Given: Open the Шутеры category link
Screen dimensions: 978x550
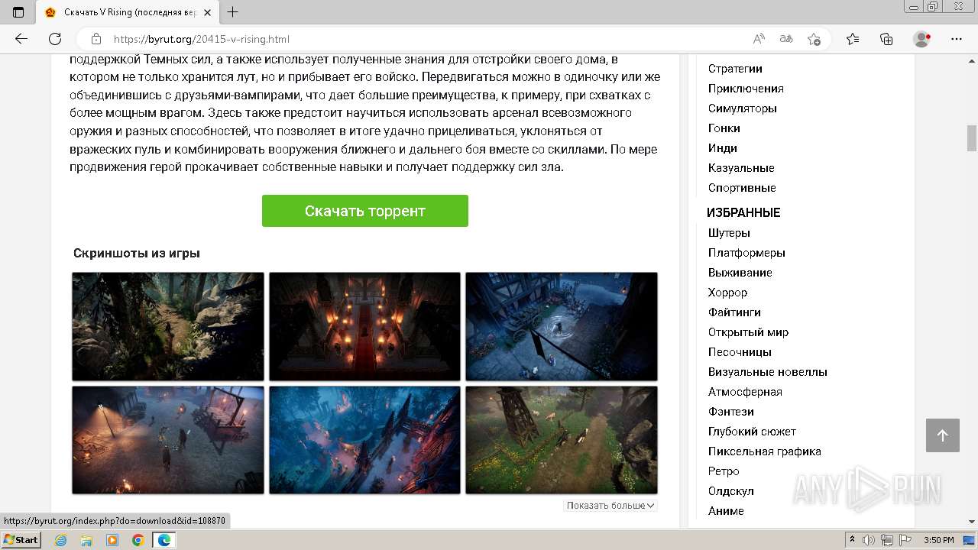Looking at the screenshot, I should pyautogui.click(x=729, y=233).
